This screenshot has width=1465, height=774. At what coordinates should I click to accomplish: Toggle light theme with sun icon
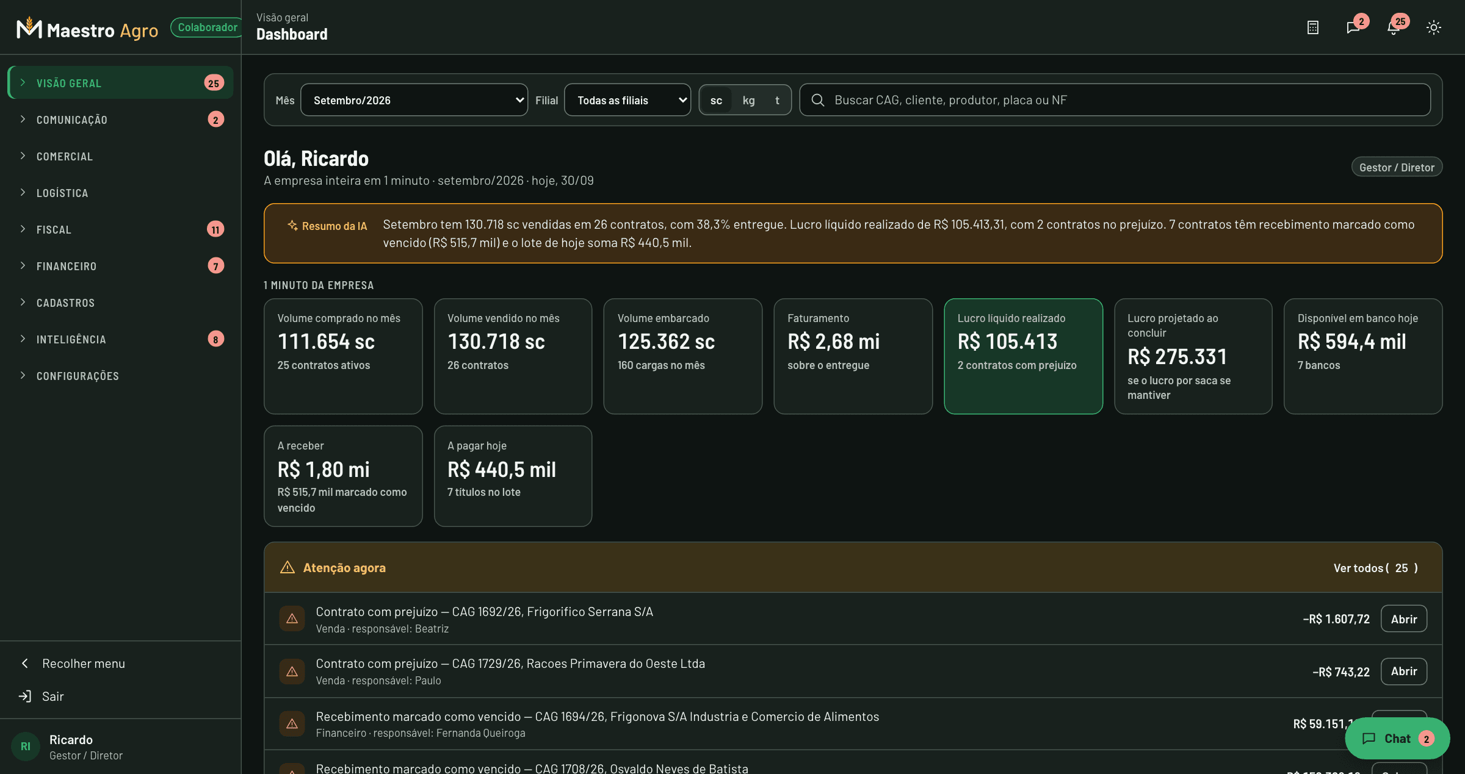1433,27
